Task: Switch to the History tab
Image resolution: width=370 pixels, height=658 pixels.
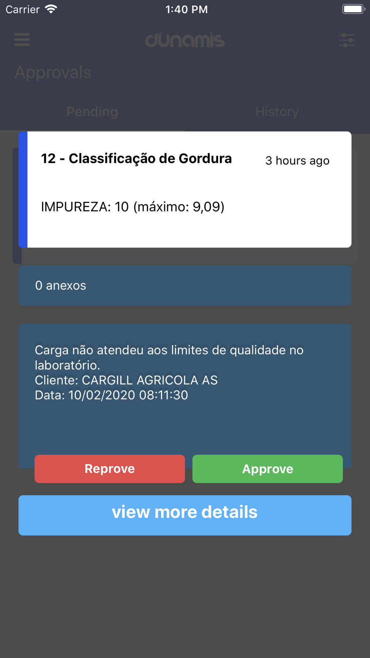Action: tap(277, 112)
